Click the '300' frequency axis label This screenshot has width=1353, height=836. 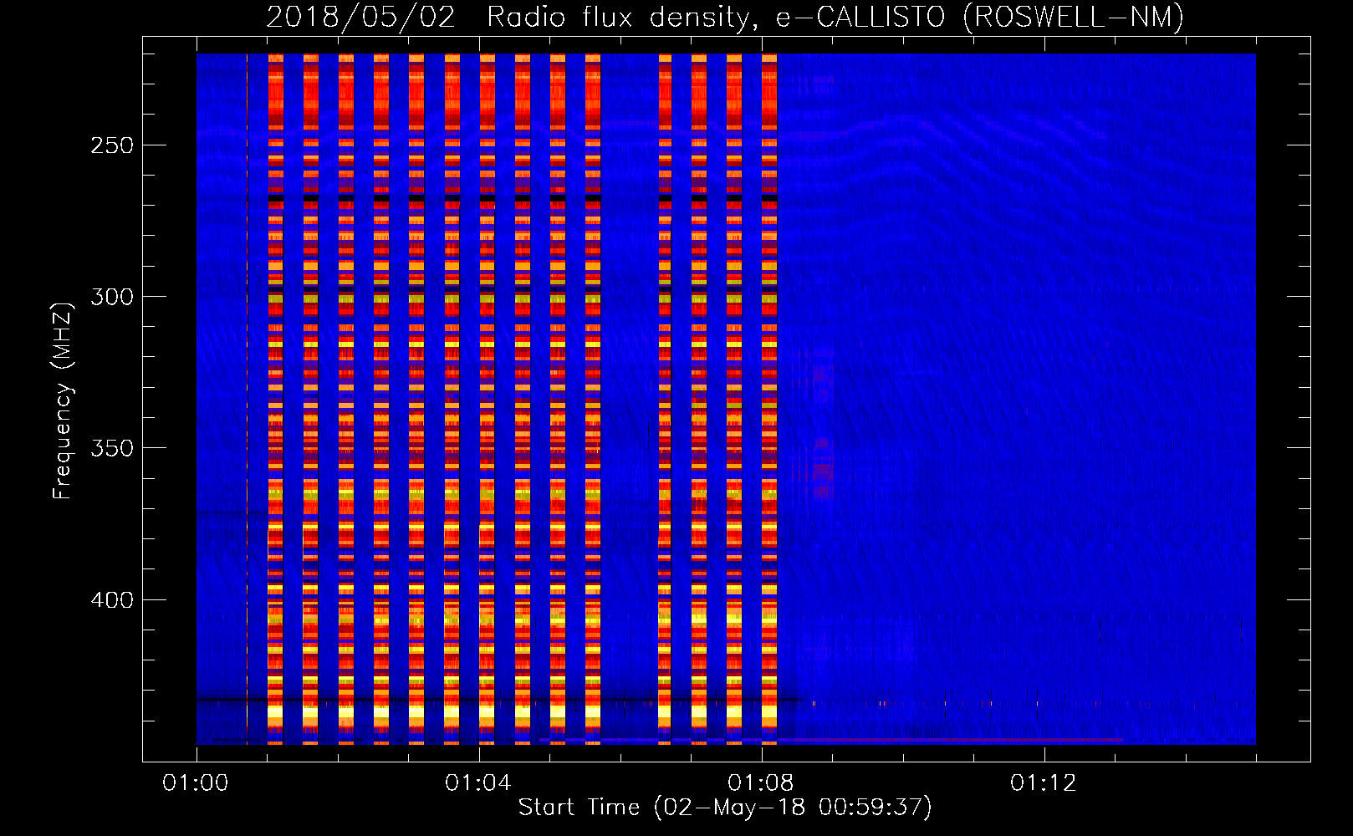click(x=112, y=297)
